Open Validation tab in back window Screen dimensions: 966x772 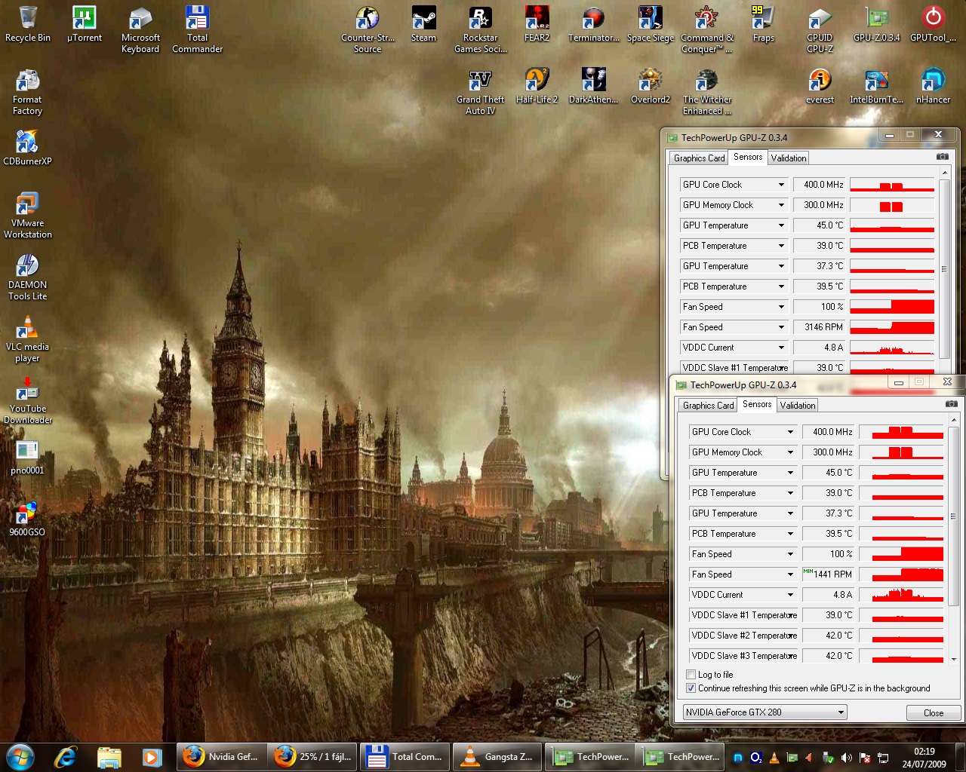789,158
